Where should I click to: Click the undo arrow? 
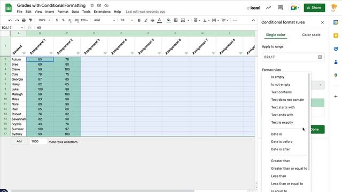pos(10,20)
